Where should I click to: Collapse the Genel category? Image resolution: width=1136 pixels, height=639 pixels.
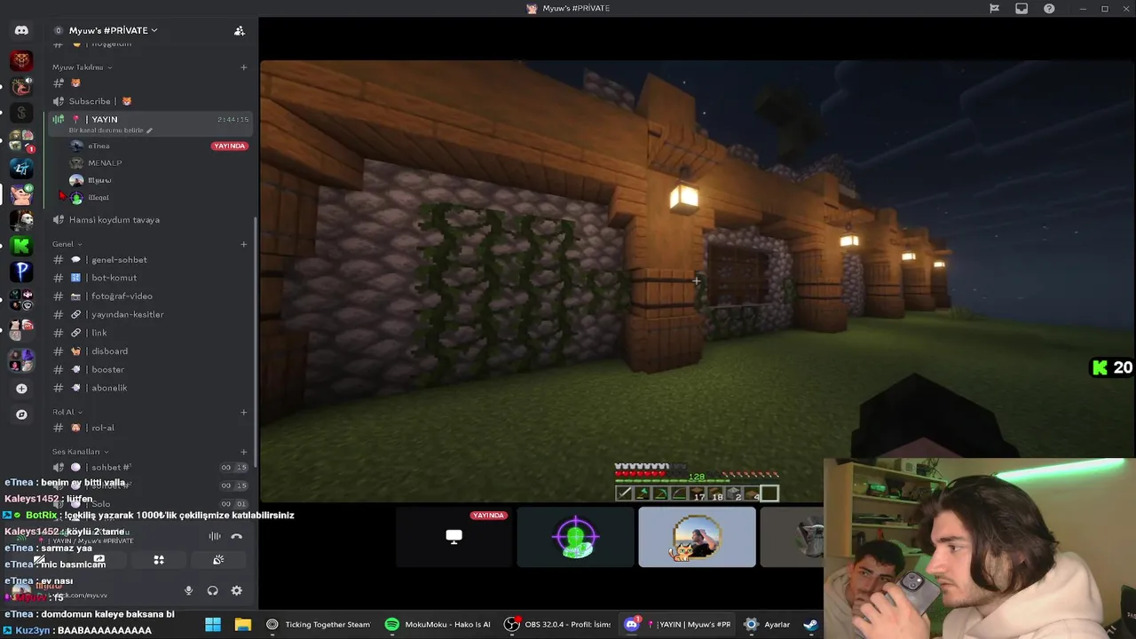(67, 244)
